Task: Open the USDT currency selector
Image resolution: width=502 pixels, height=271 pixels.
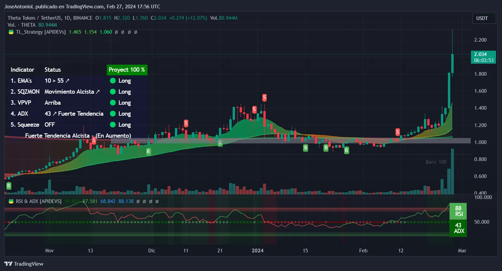Action: pos(482,18)
